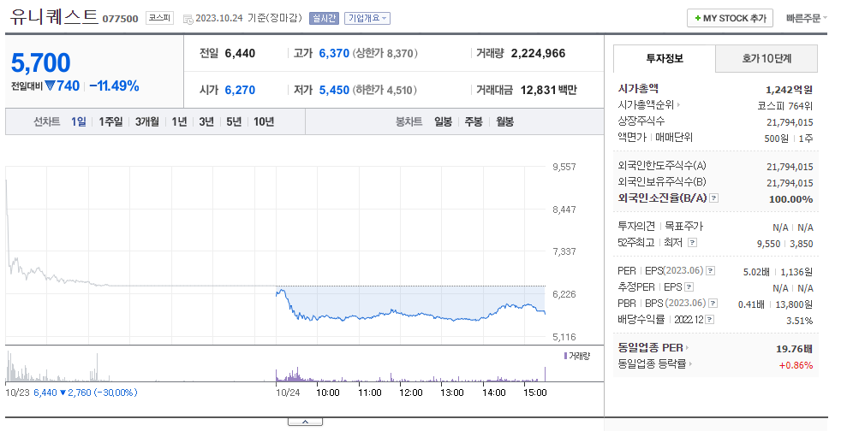Select 월봉 candlestick chart
The width and height of the screenshot is (853, 431).
(504, 121)
